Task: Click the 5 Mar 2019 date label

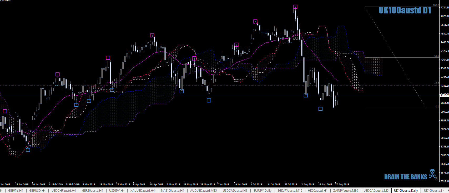Action: click(x=89, y=185)
